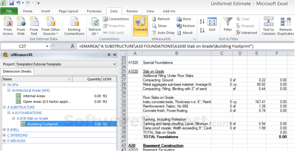Select the Internal Areas tree item
Image resolution: width=295 pixels, height=151 pixels.
(x=34, y=96)
